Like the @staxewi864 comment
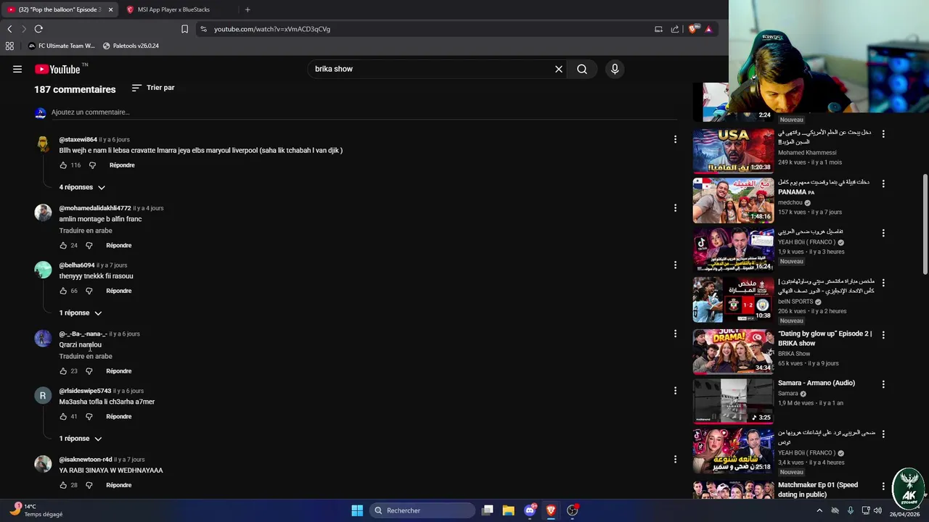 tap(63, 165)
